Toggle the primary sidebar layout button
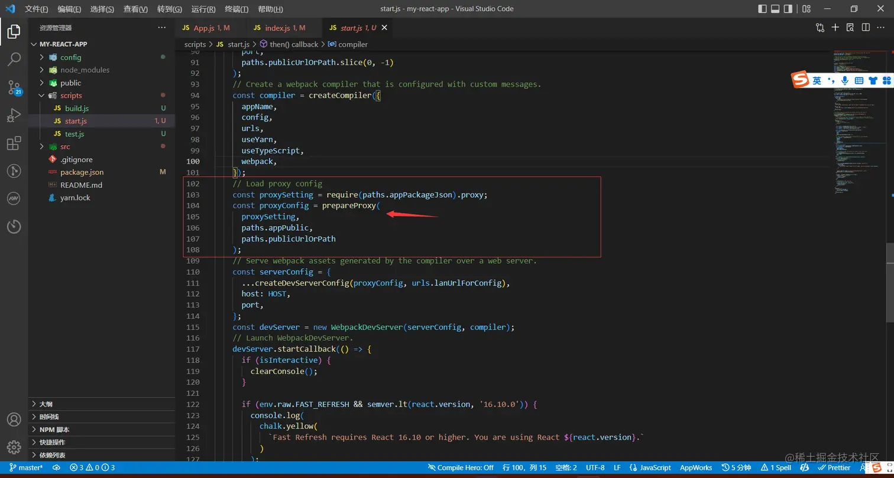The height and width of the screenshot is (478, 894). coord(762,9)
